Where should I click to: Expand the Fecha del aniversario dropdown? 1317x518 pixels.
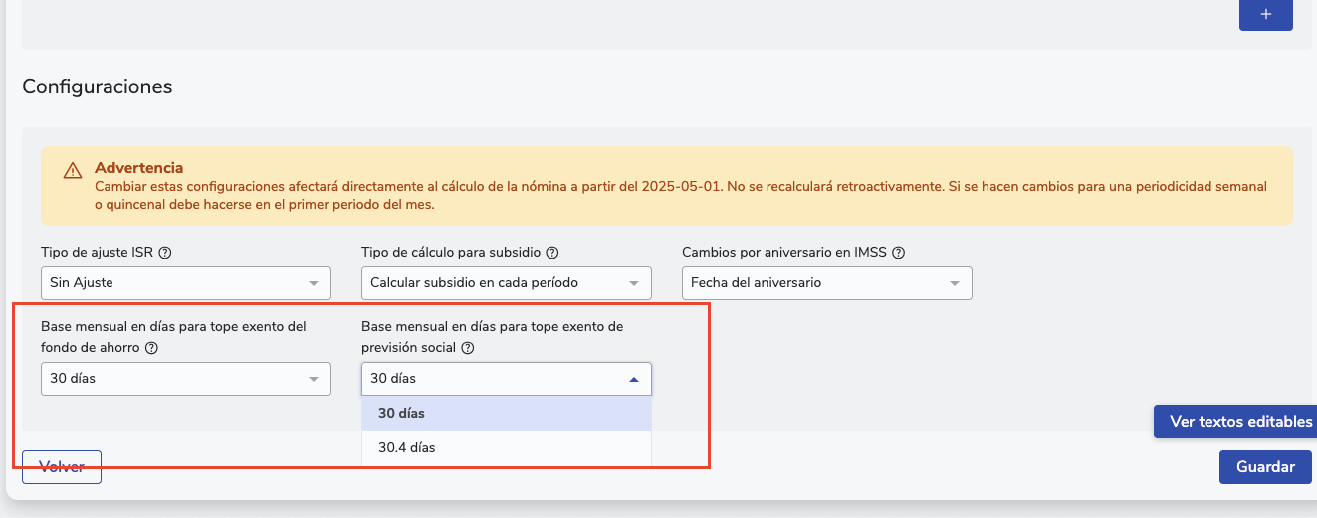click(x=826, y=283)
